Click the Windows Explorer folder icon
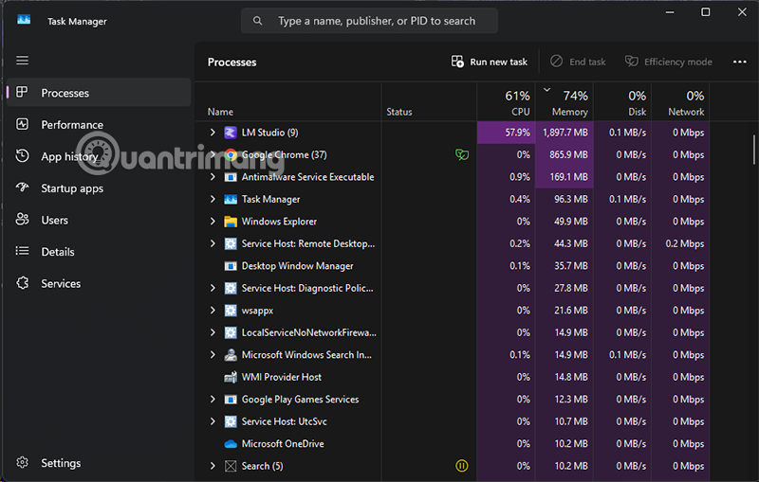Viewport: 759px width, 482px height. coord(231,222)
